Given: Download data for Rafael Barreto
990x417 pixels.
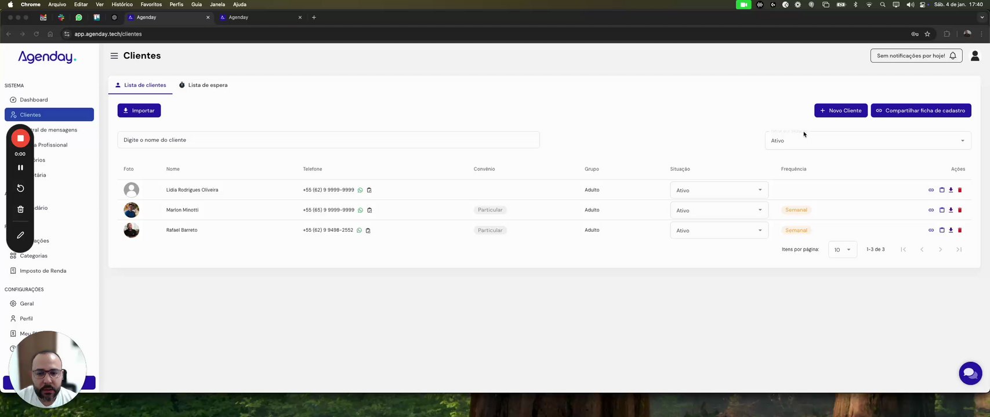Looking at the screenshot, I should pyautogui.click(x=951, y=230).
